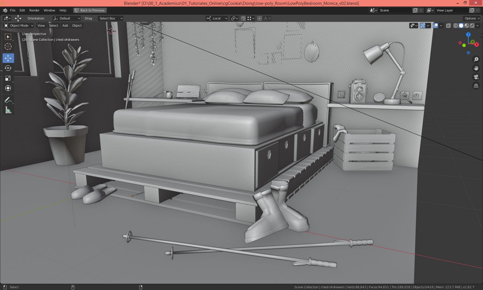Choose the Measure tool
483x290 pixels.
pyautogui.click(x=8, y=110)
